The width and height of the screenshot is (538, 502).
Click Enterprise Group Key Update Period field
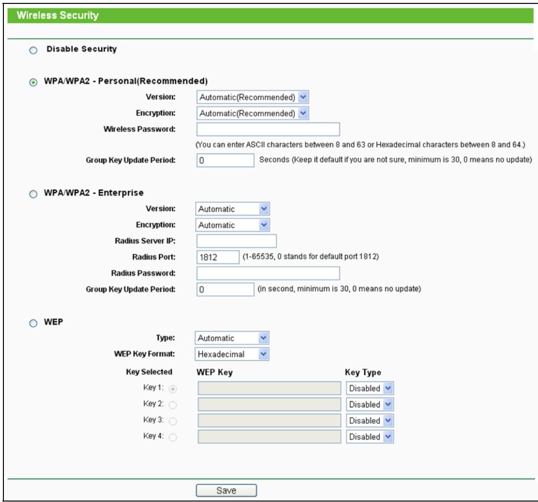click(226, 289)
